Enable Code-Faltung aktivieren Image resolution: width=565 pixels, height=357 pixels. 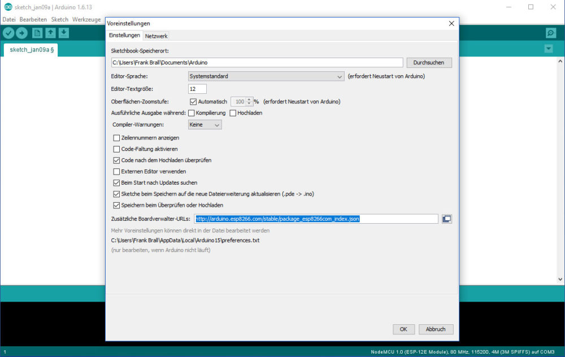click(x=116, y=149)
